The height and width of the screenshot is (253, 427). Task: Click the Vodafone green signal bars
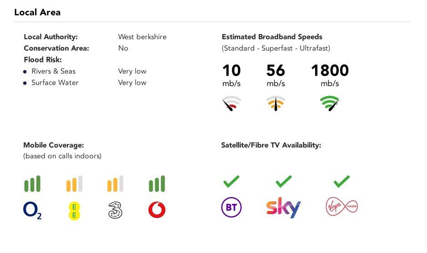tap(157, 184)
